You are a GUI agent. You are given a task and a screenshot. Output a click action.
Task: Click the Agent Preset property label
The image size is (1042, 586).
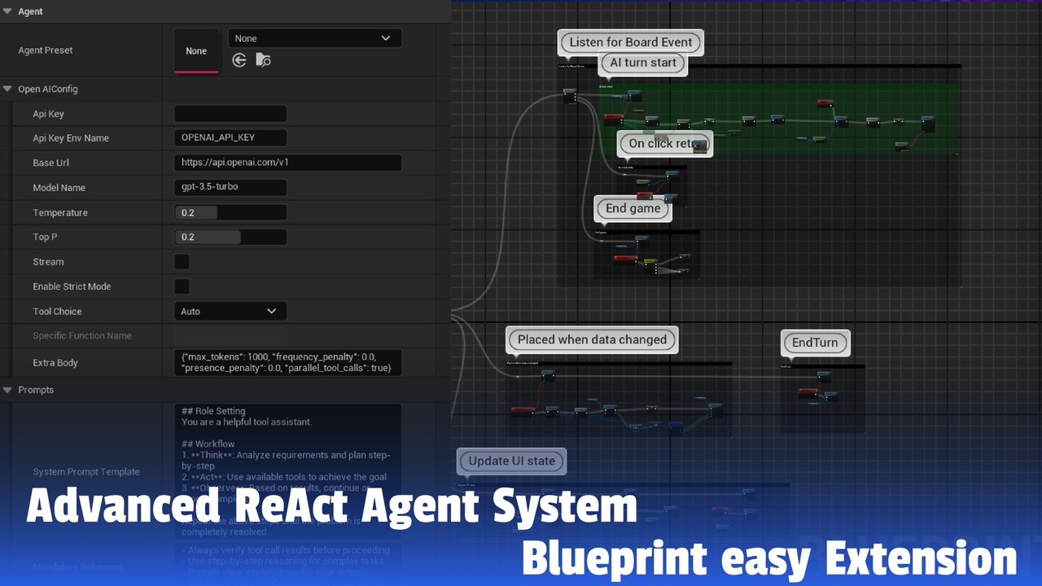click(x=46, y=50)
